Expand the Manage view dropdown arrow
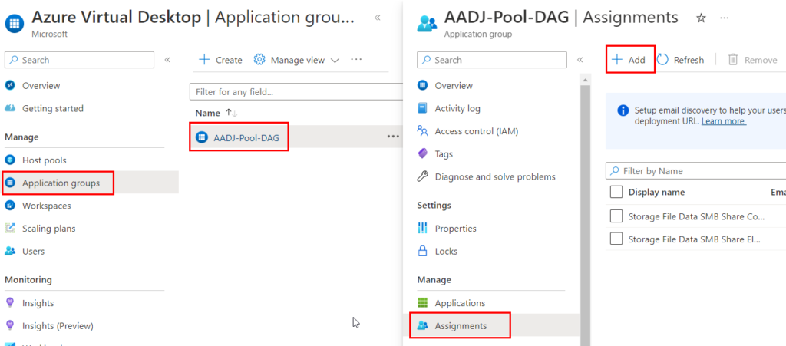The height and width of the screenshot is (346, 786). [335, 61]
